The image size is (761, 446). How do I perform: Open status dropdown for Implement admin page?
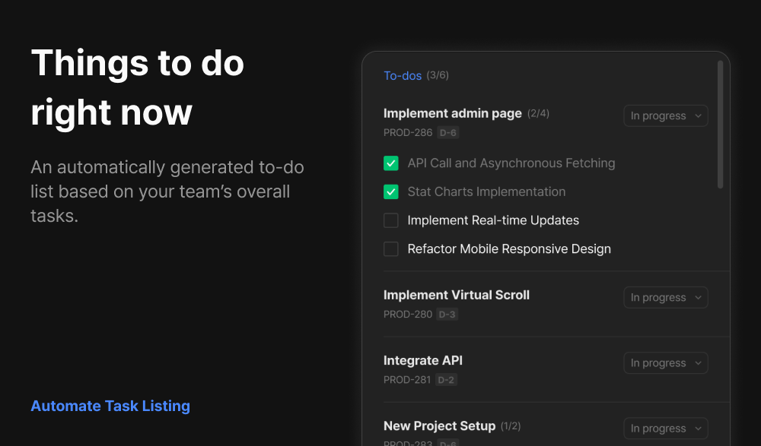click(x=665, y=115)
